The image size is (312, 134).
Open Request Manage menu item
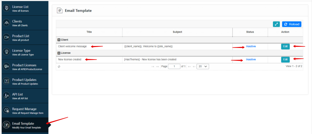coord(25,110)
